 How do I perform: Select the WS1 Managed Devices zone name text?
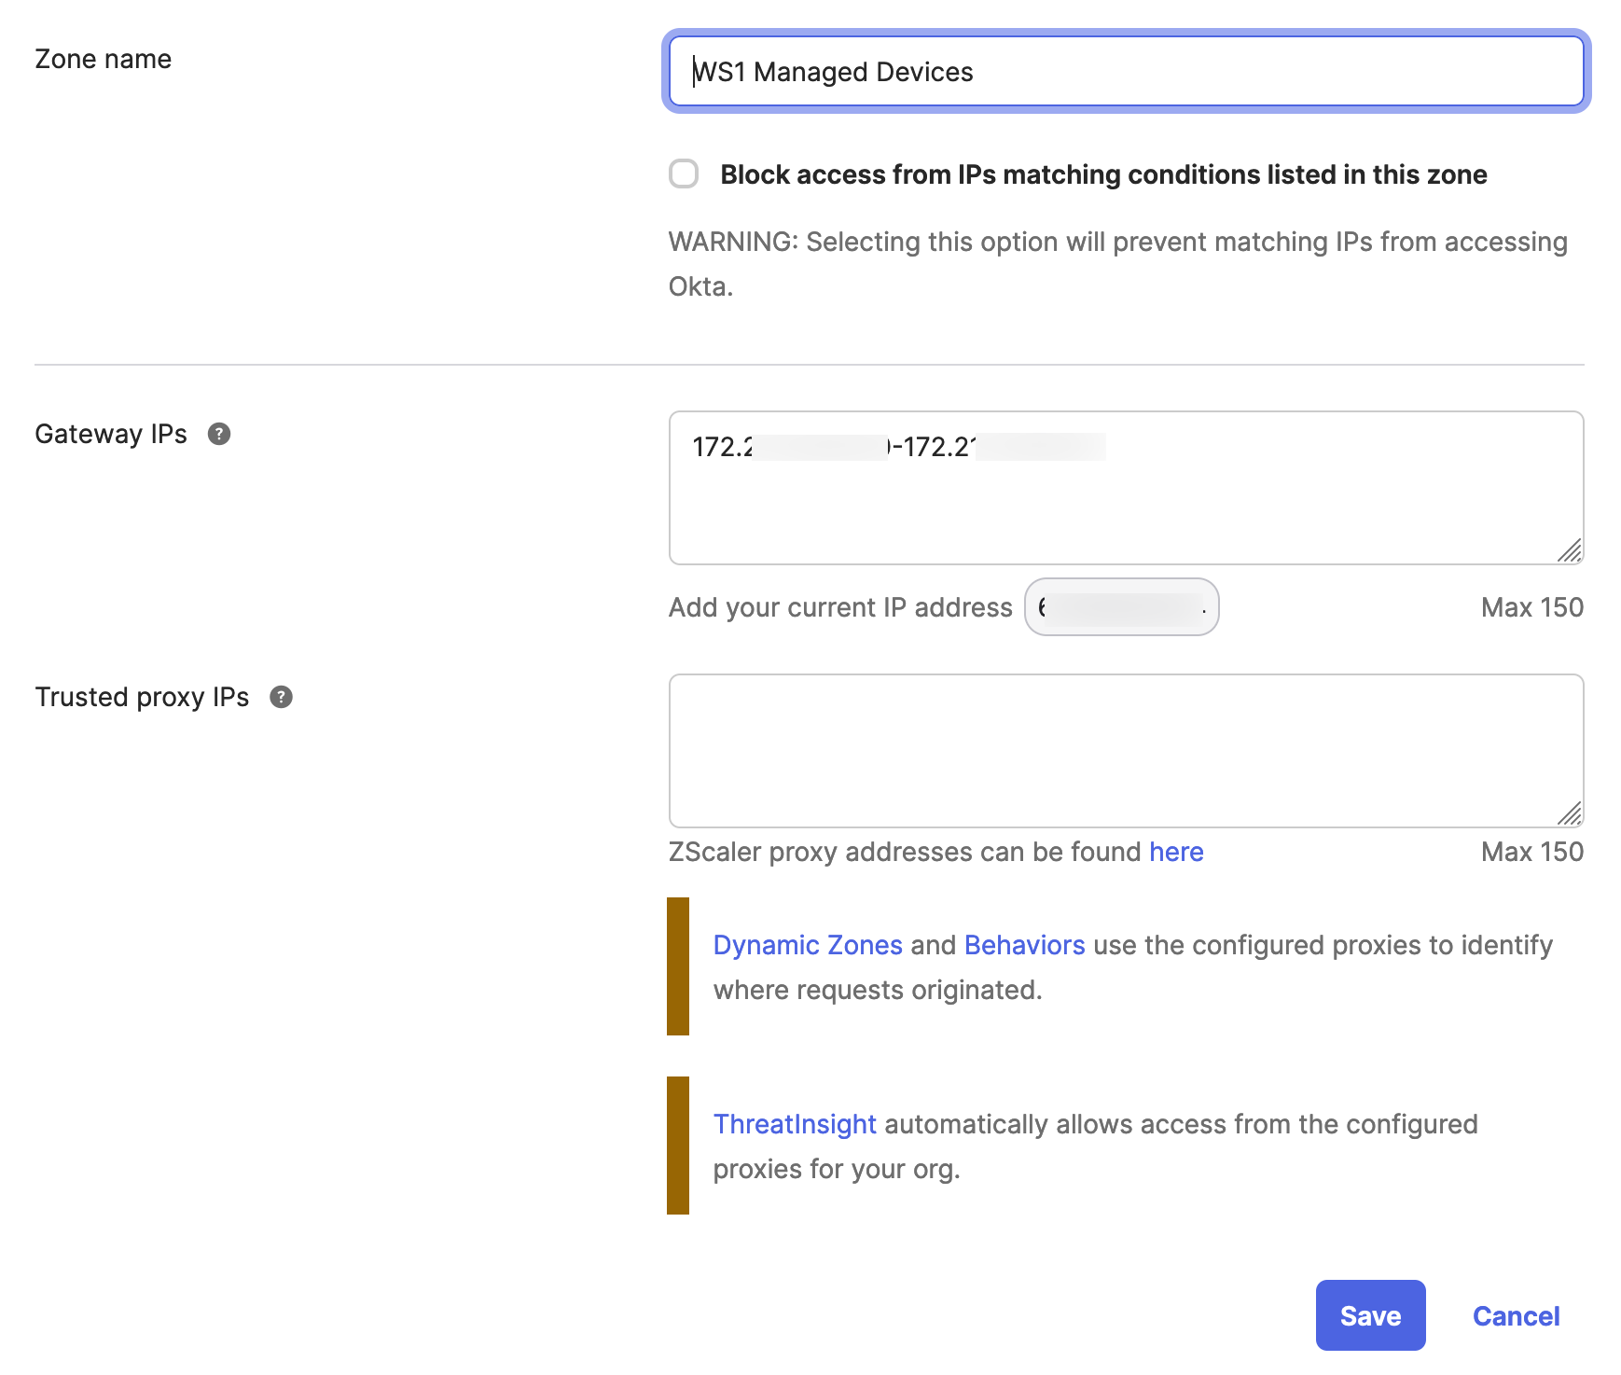pos(833,71)
